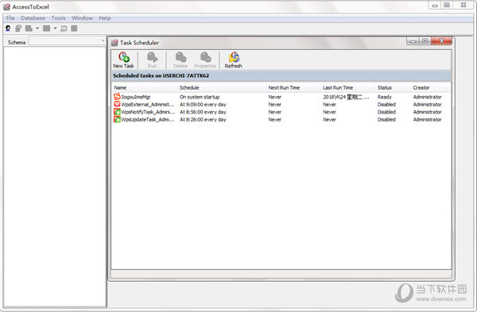Select the WpsNotifyTask_Admini... task name
The width and height of the screenshot is (477, 312).
point(148,112)
